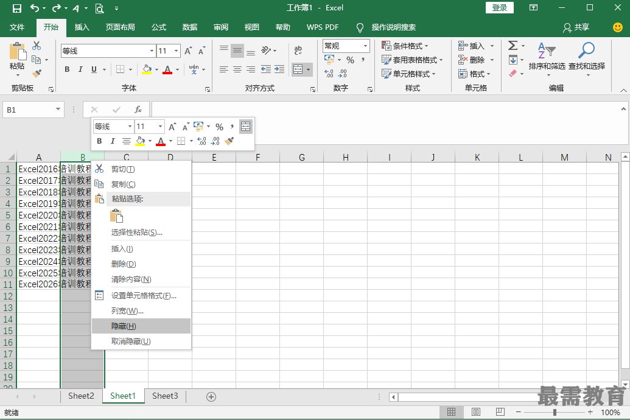Apply the yellow fill color in ribbon
630x420 pixels.
pos(147,69)
